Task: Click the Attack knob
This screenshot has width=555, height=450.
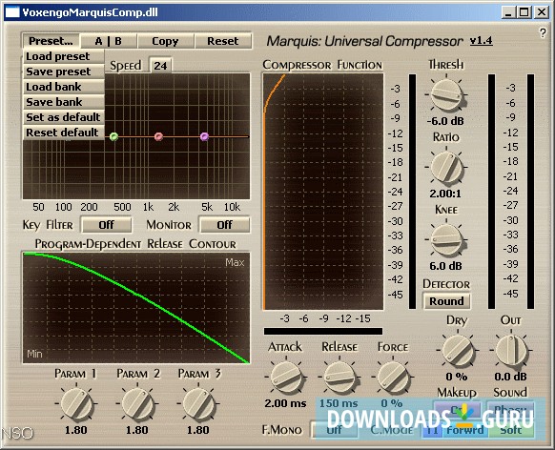Action: tap(286, 377)
